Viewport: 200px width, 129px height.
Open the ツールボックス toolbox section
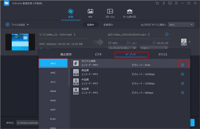pyautogui.click(x=129, y=13)
